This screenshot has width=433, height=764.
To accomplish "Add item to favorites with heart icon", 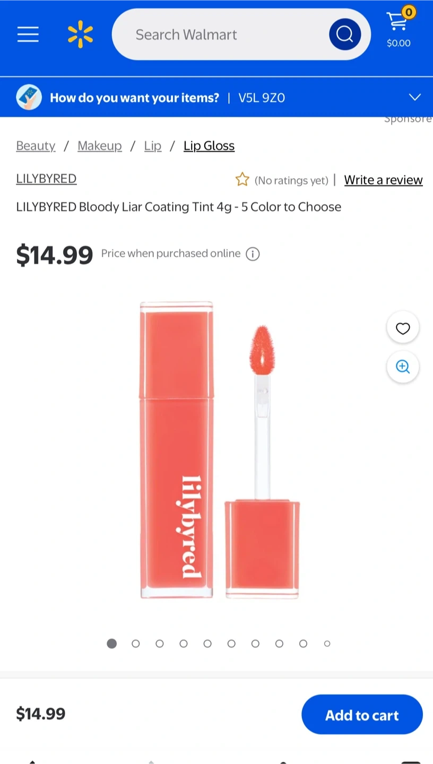I will tap(403, 328).
